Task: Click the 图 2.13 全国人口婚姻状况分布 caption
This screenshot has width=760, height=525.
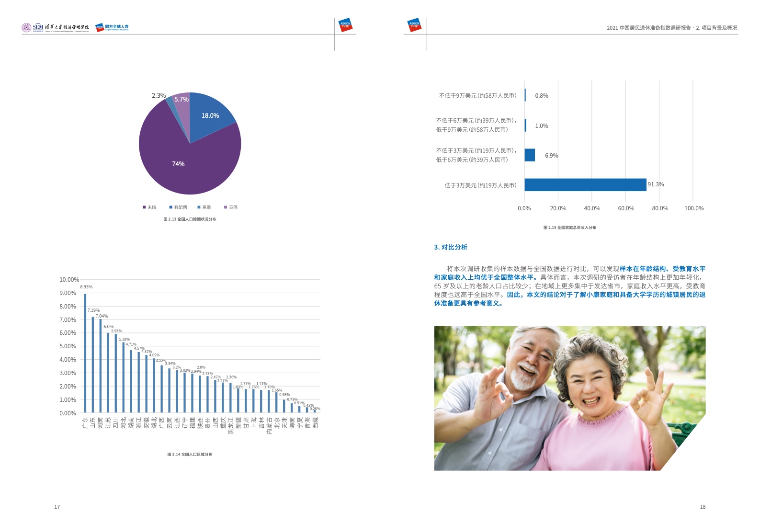Action: click(x=190, y=219)
